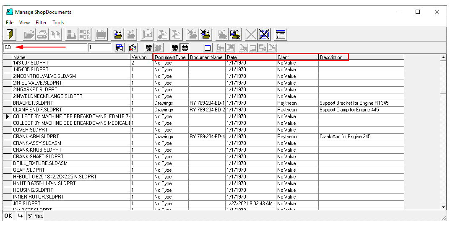The image size is (450, 227).
Task: Click the greyed export from folder icon
Action: coord(130,34)
